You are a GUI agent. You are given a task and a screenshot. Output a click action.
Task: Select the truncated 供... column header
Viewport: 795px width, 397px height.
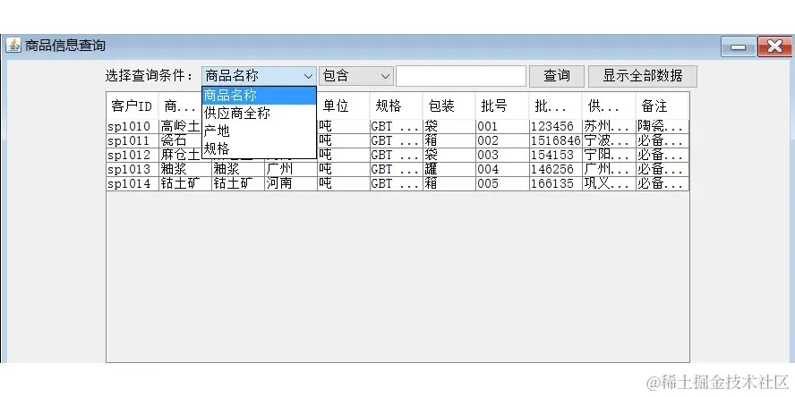coord(609,106)
